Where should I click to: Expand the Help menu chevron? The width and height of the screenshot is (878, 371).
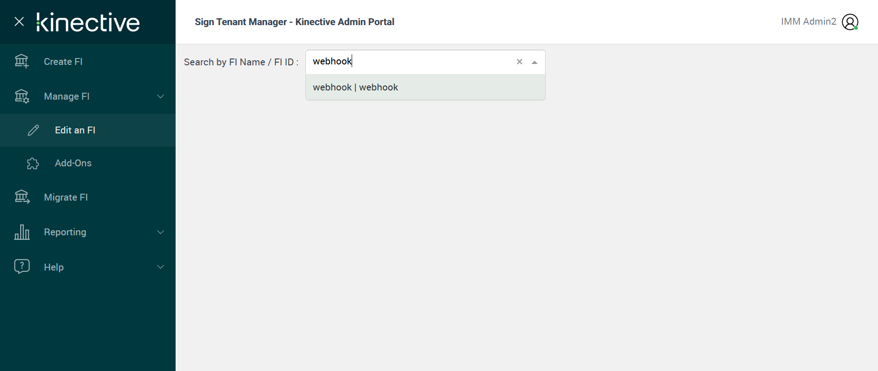pyautogui.click(x=161, y=267)
